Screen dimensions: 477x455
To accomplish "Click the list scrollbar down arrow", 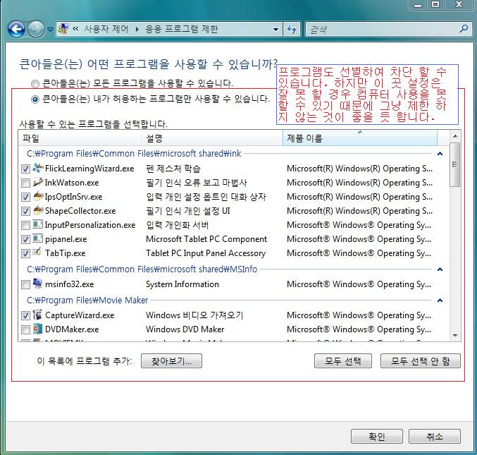I will 455,335.
